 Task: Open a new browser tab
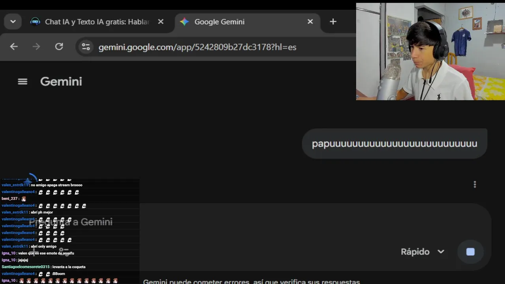pos(333,22)
